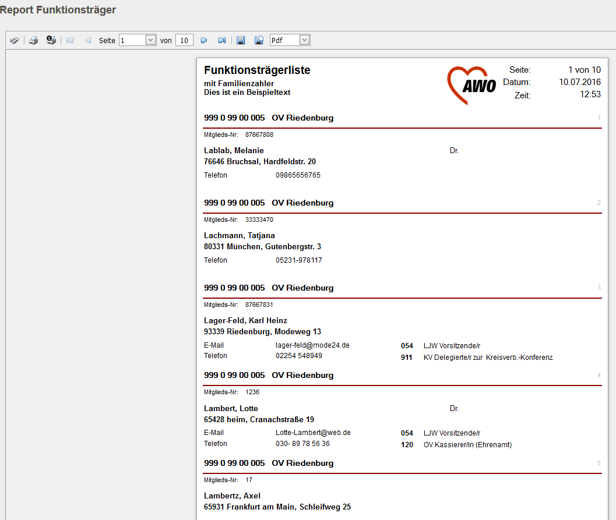Click address 80331 München, Gutenbergstr. 3
Viewport: 616px width, 520px height.
262,246
